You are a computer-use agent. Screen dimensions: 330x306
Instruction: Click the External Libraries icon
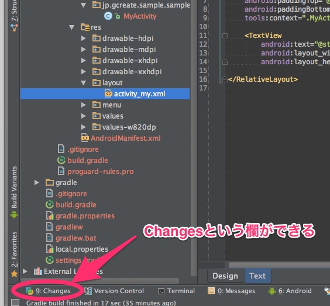pyautogui.click(x=38, y=271)
